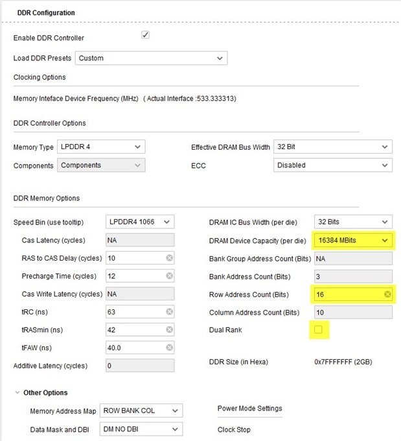Open DRAM IC Bus Width dropdown

click(x=353, y=222)
